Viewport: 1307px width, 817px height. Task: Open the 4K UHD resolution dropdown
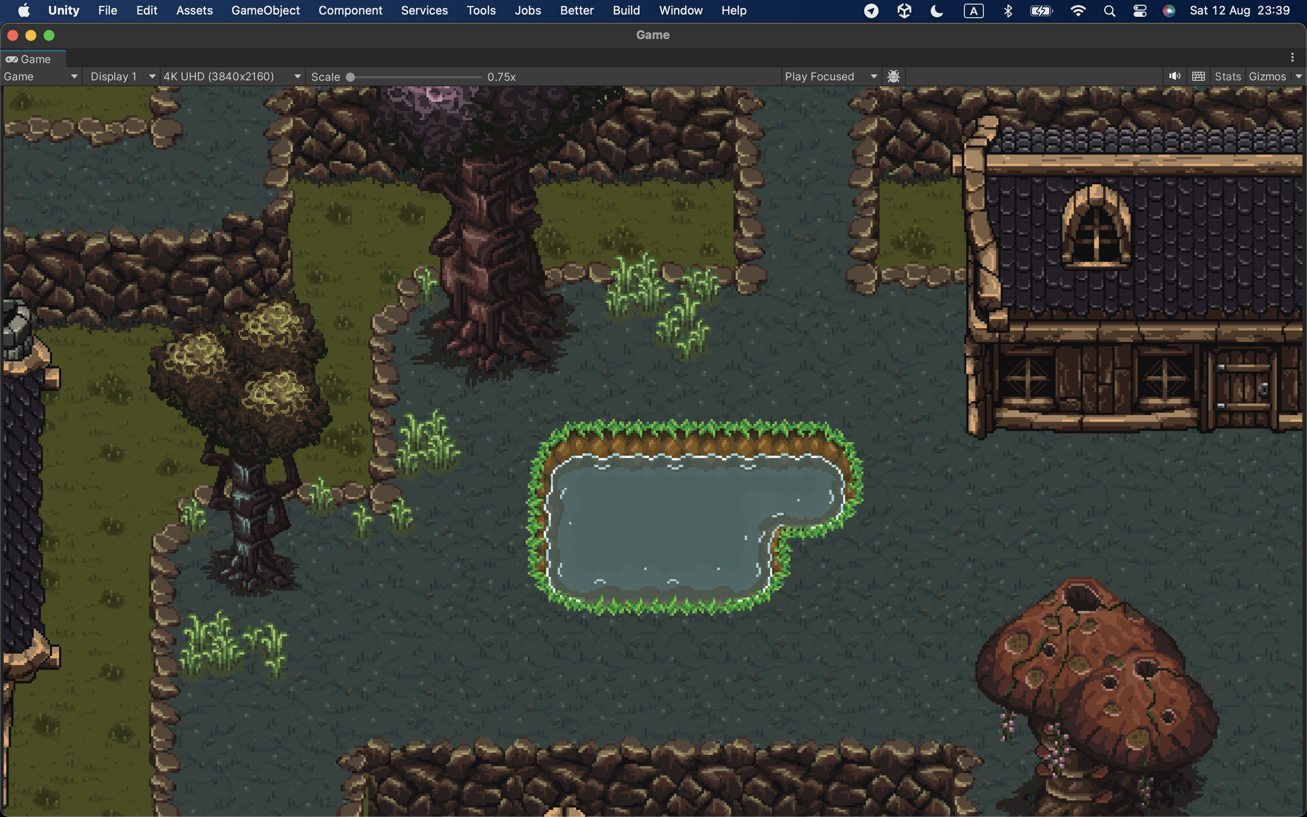click(232, 76)
